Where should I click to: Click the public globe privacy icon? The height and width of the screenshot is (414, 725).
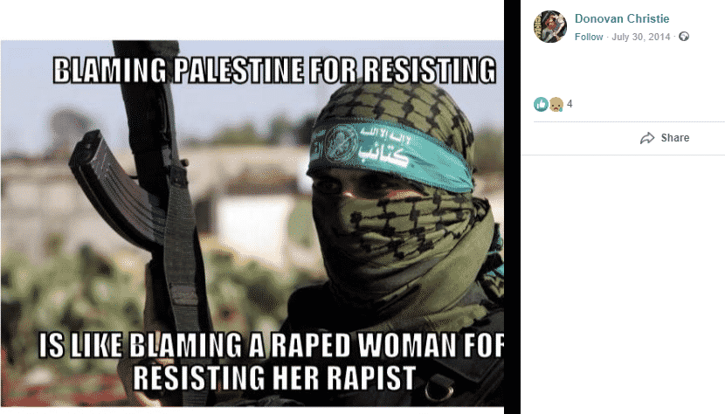684,37
